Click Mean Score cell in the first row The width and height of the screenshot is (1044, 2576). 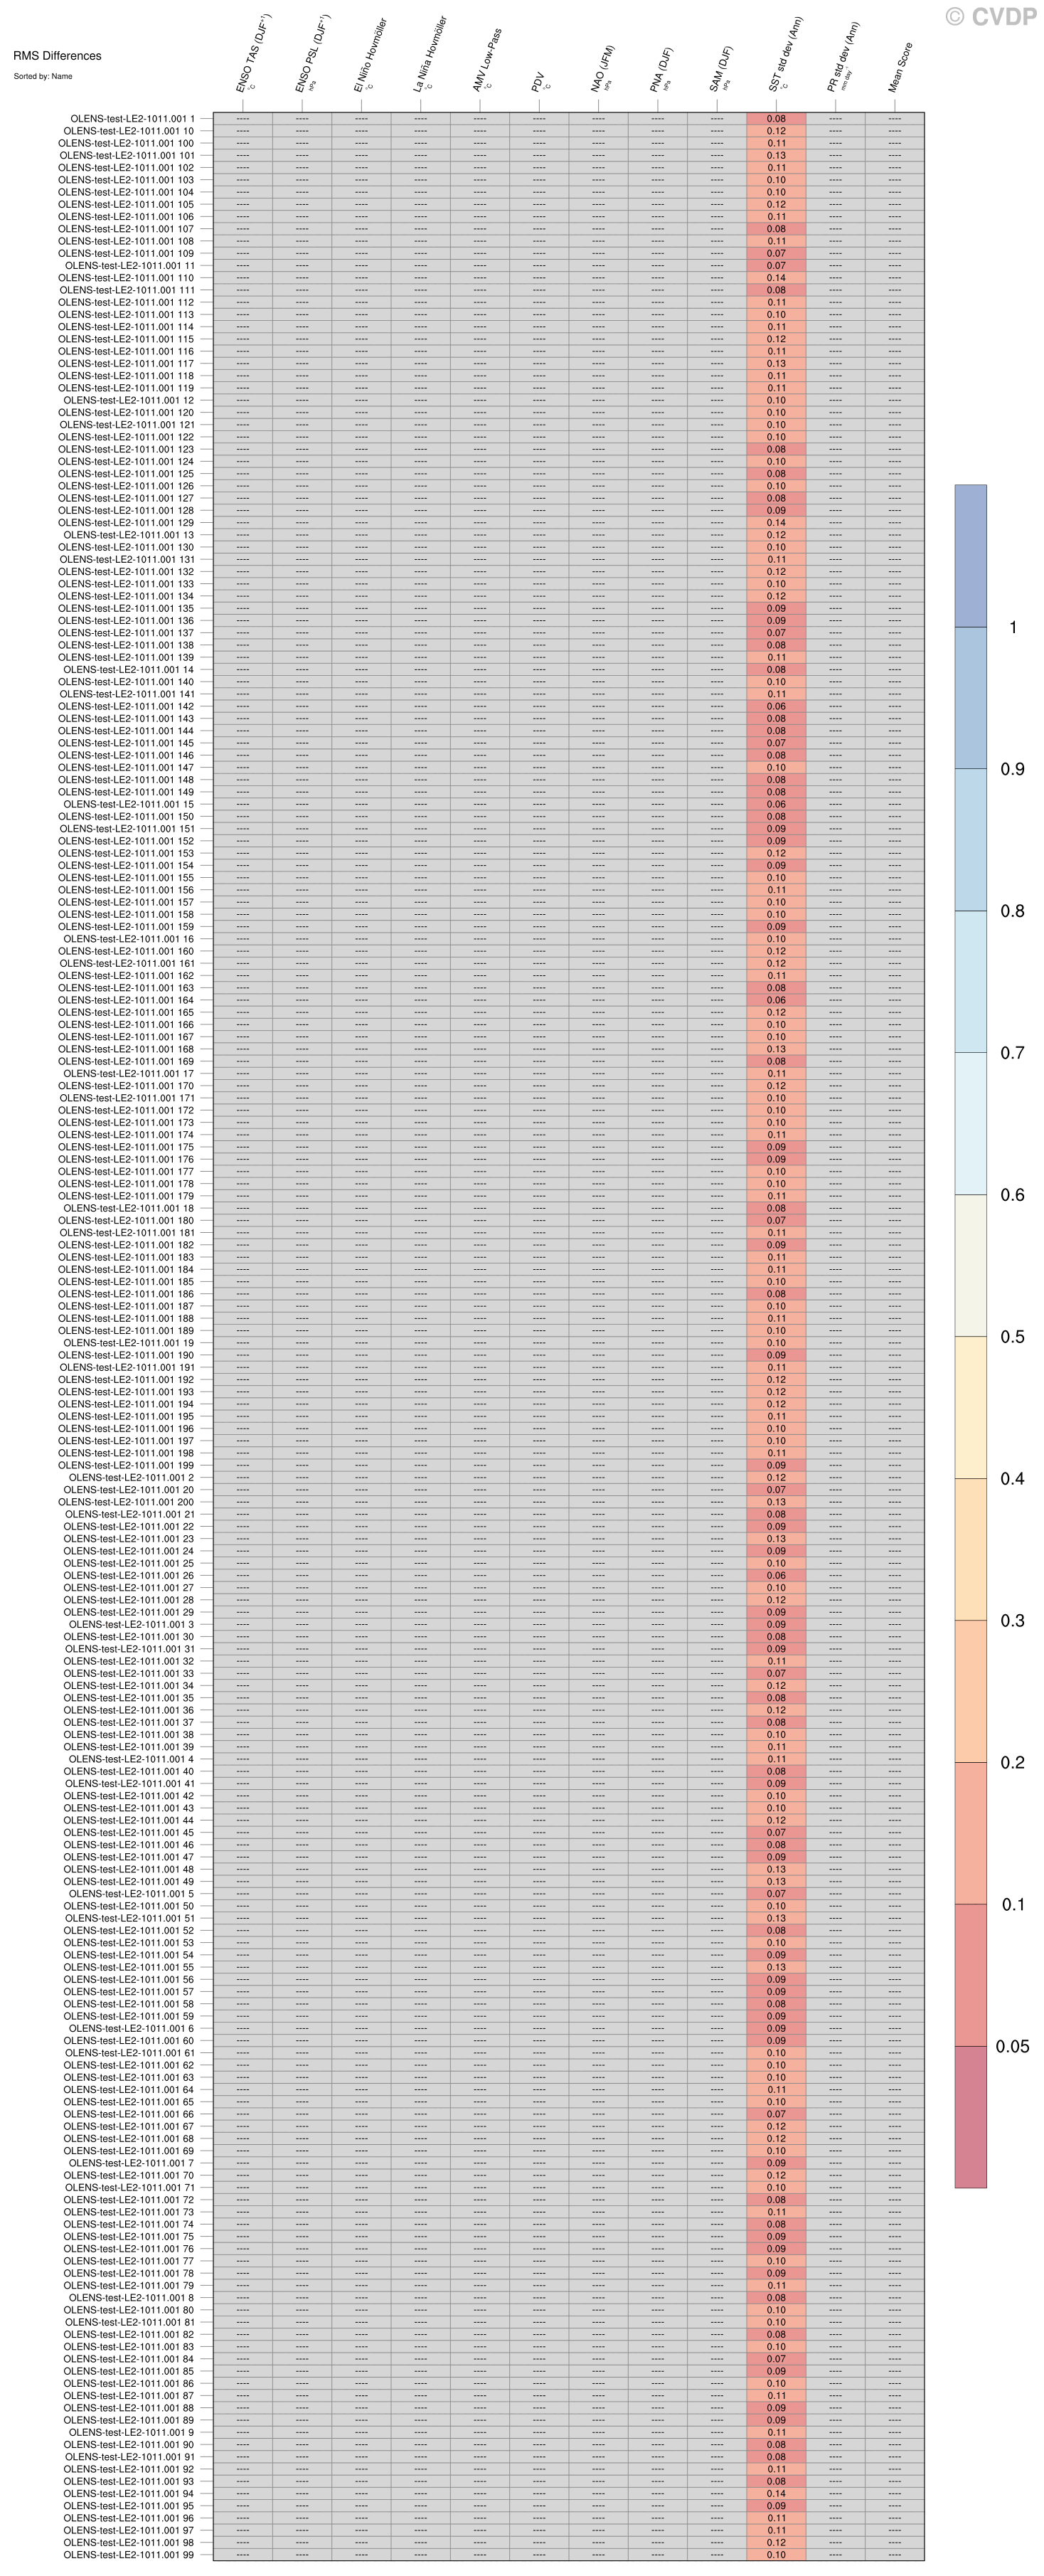coord(894,119)
